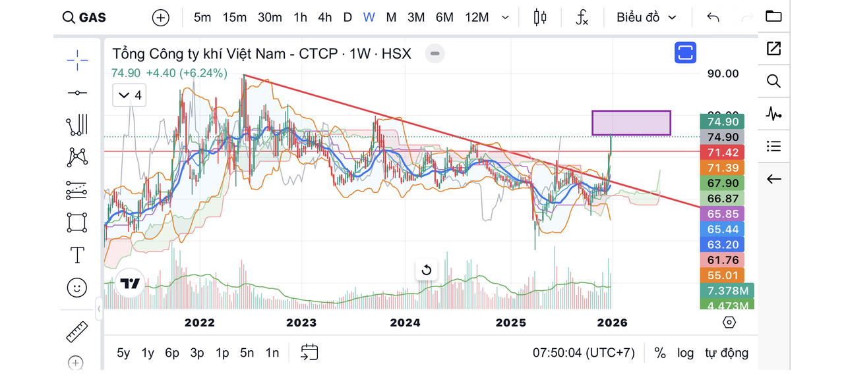Open the list panel icon in right sidebar
Image resolution: width=844 pixels, height=389 pixels.
[x=773, y=146]
